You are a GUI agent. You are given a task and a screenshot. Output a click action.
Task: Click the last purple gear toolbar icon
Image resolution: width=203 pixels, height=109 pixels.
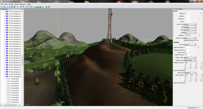coord(49,7)
